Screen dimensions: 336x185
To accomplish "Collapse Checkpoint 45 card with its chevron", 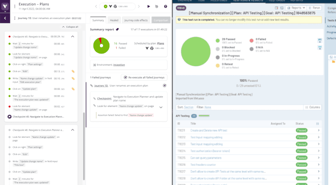I will (73, 37).
